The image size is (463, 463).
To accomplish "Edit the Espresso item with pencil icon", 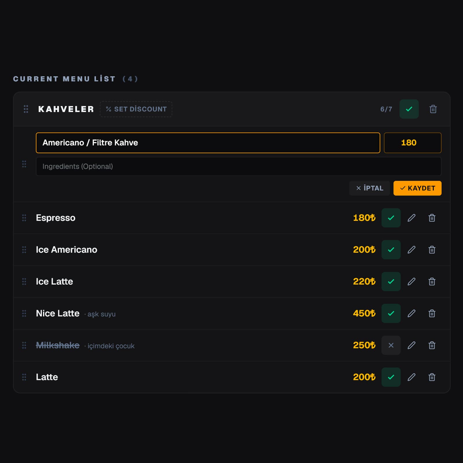I will tap(411, 218).
